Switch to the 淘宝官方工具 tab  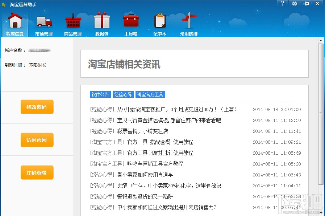[150, 94]
